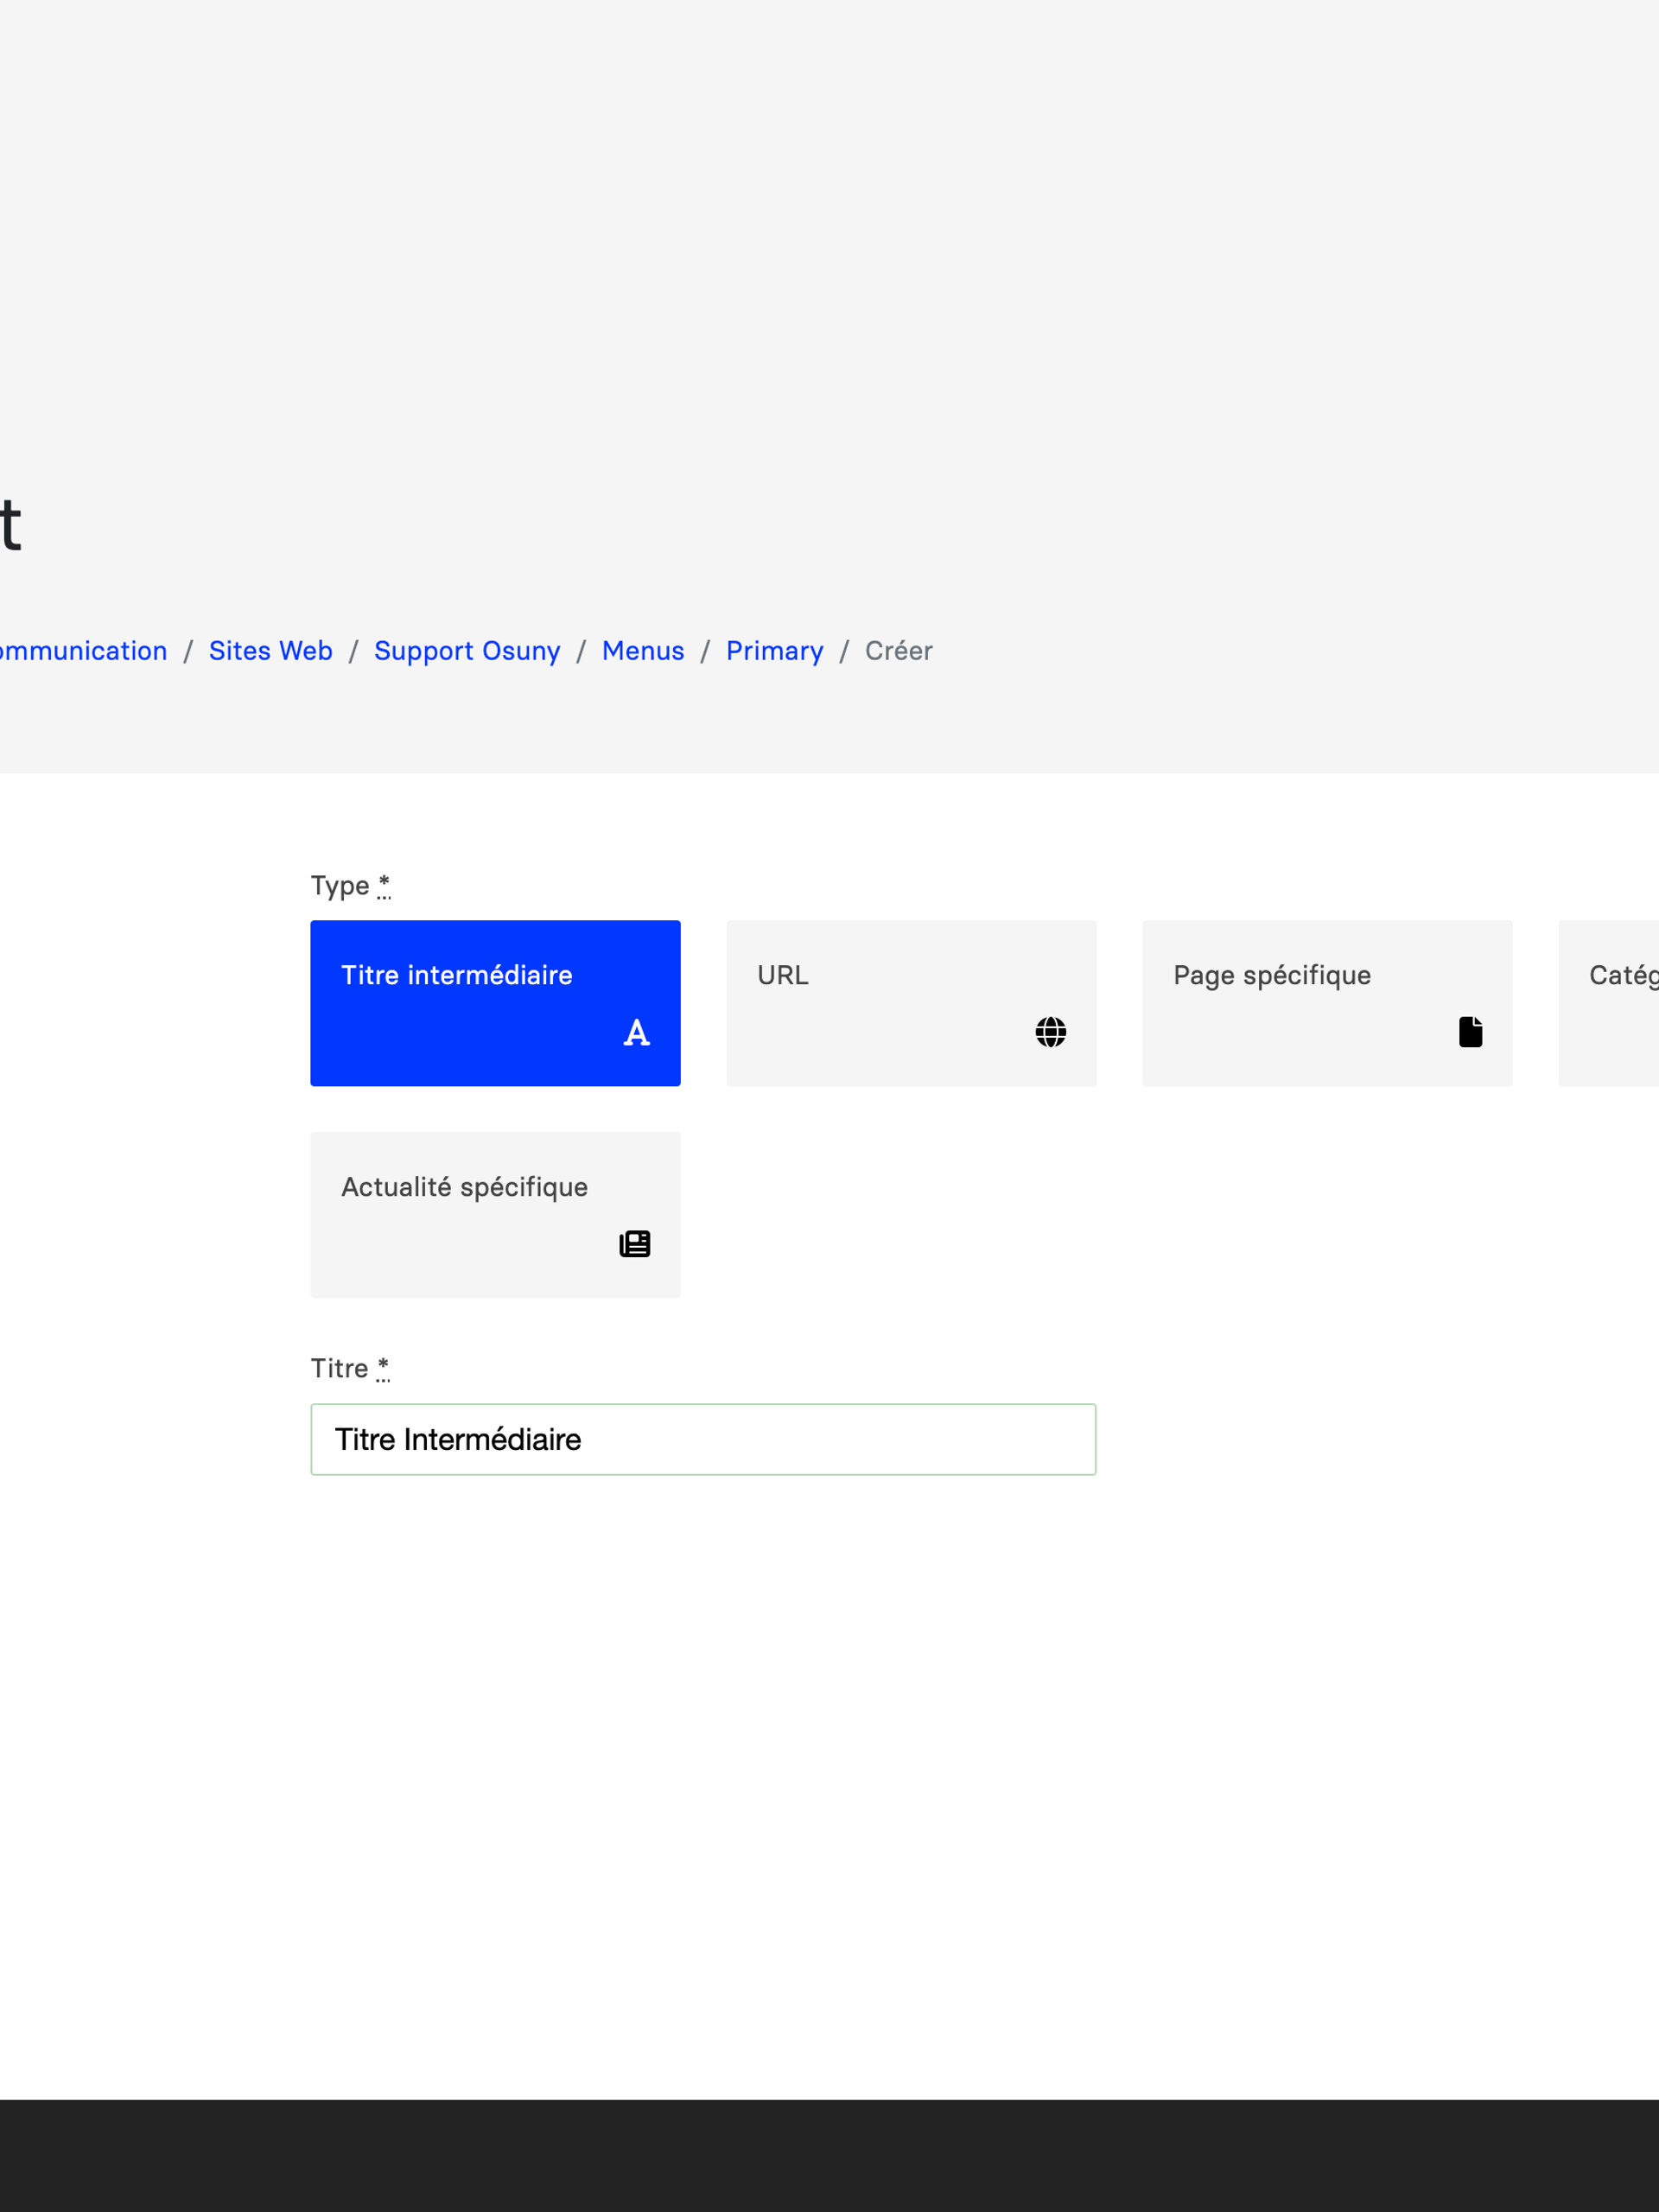This screenshot has width=1659, height=2212.
Task: Click the Titre field label
Action: click(339, 1368)
